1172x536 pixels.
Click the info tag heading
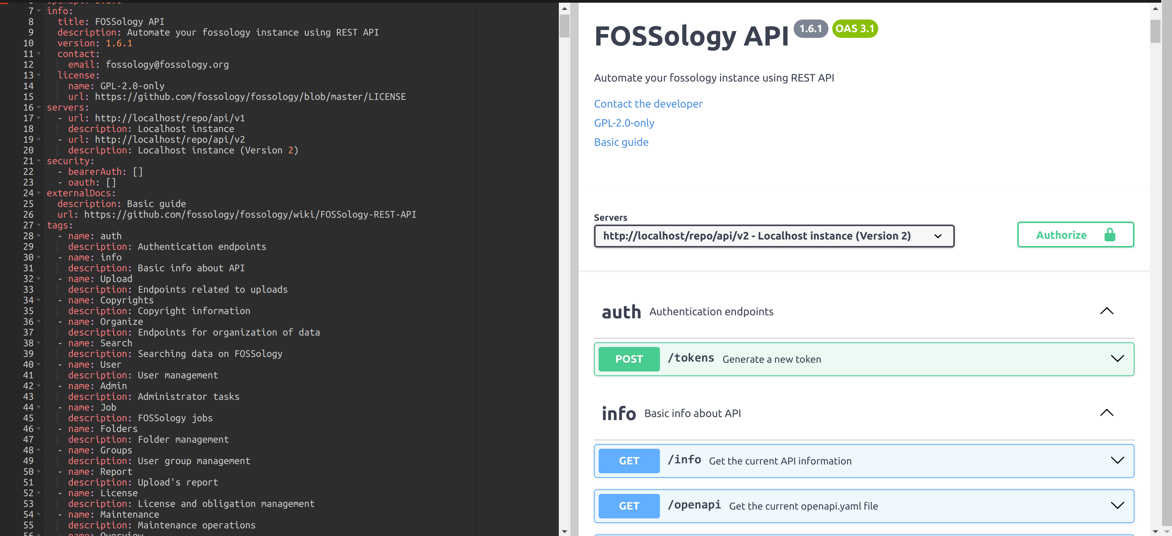click(x=619, y=414)
